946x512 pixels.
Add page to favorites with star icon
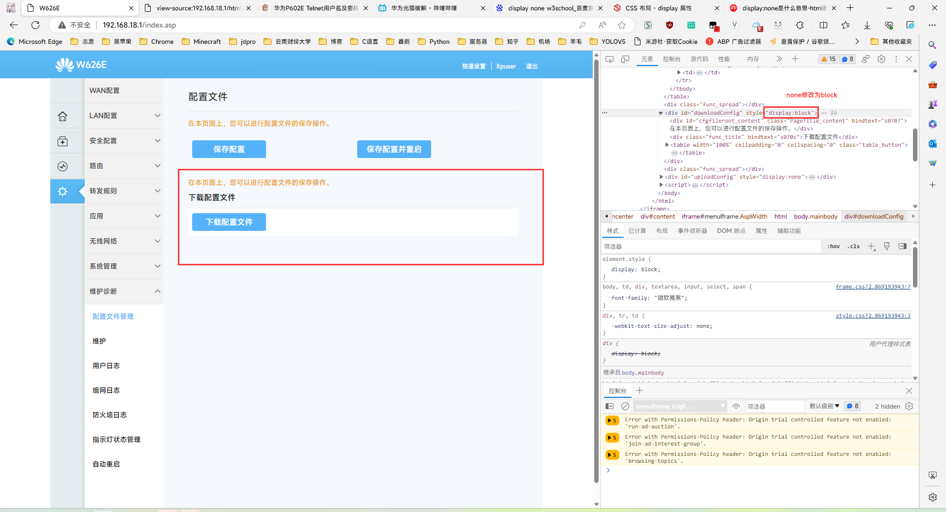click(x=622, y=25)
